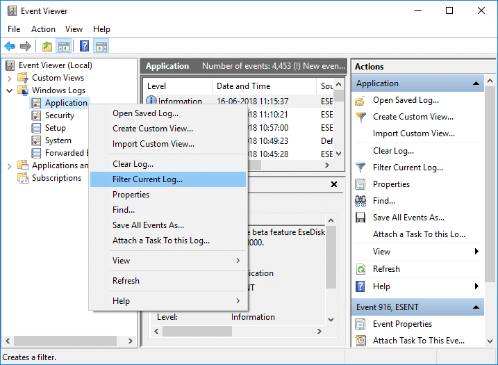
Task: Sort events by Date and Time column header
Action: click(x=264, y=86)
